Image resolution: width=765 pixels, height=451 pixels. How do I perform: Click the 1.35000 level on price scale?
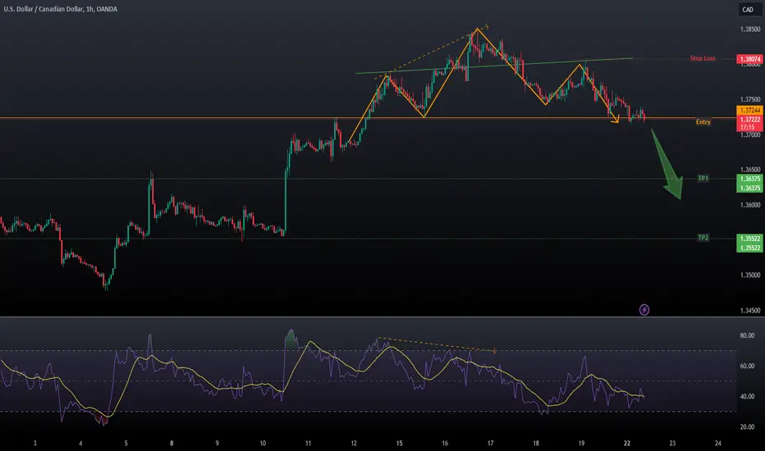[x=749, y=276]
